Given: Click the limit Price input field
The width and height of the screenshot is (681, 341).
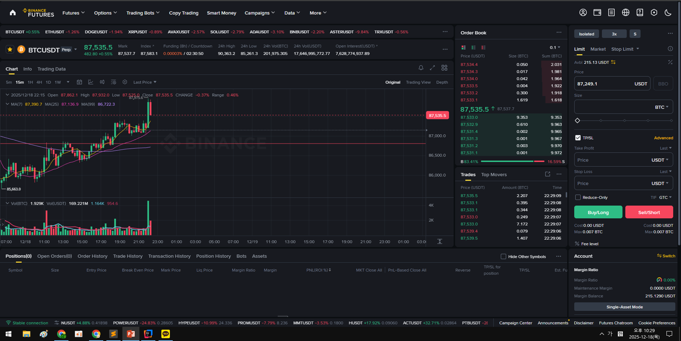Looking at the screenshot, I should pyautogui.click(x=612, y=84).
